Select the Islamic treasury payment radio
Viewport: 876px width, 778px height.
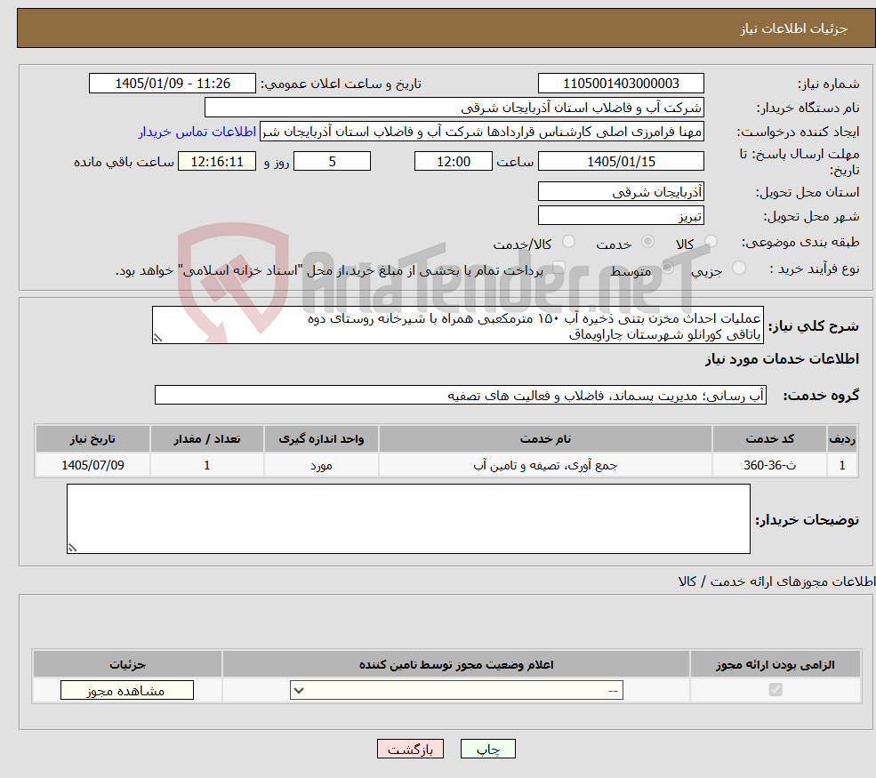(559, 269)
